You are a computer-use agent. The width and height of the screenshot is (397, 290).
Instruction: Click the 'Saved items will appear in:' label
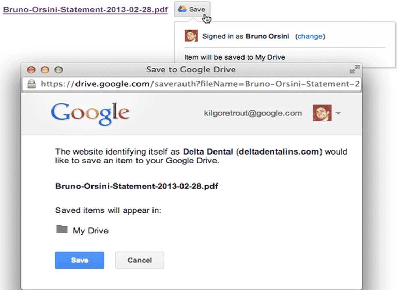point(109,210)
